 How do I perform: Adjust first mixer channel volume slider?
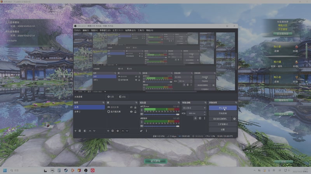[161, 114]
